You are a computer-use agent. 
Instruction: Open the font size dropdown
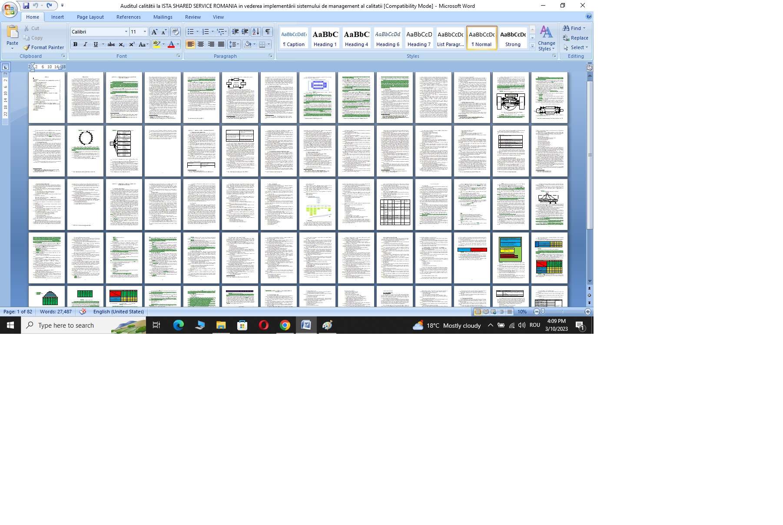[x=145, y=32]
